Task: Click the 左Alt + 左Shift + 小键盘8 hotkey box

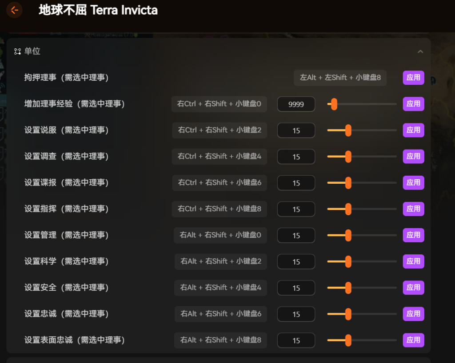Action: click(340, 78)
